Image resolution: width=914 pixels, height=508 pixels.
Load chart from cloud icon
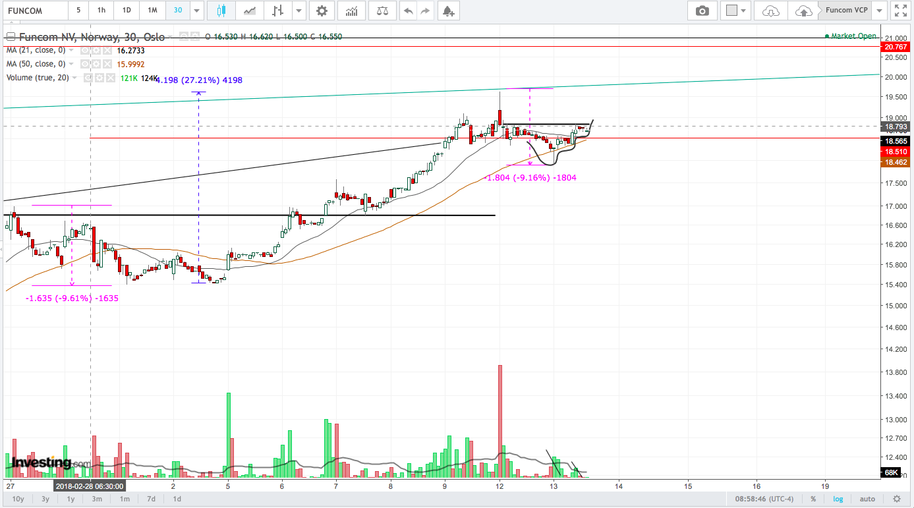(770, 11)
